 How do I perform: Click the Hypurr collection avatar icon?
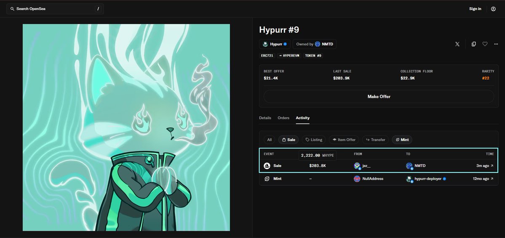265,44
